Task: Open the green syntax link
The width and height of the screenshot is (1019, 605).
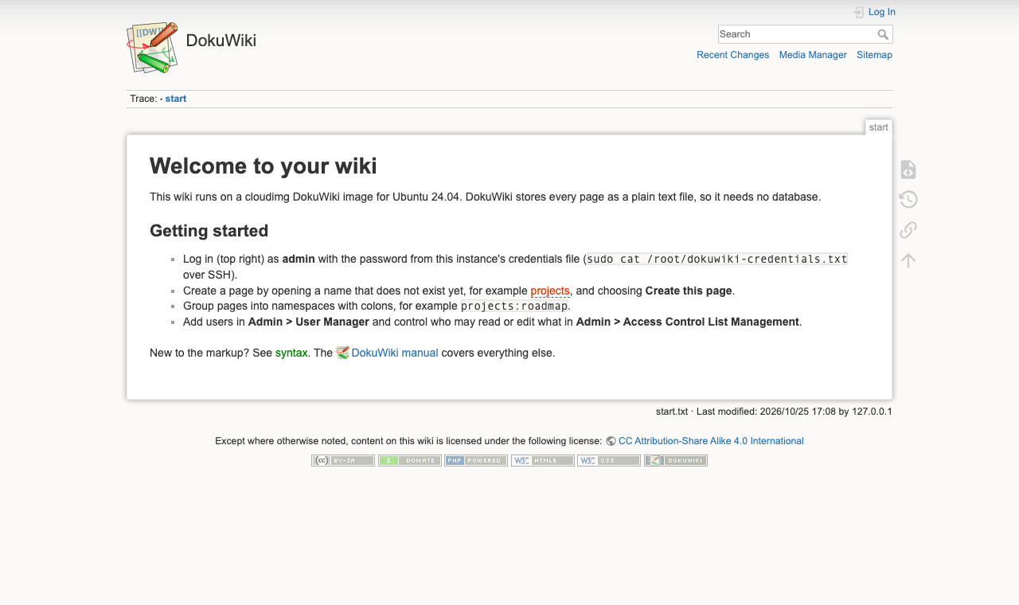Action: 291,353
